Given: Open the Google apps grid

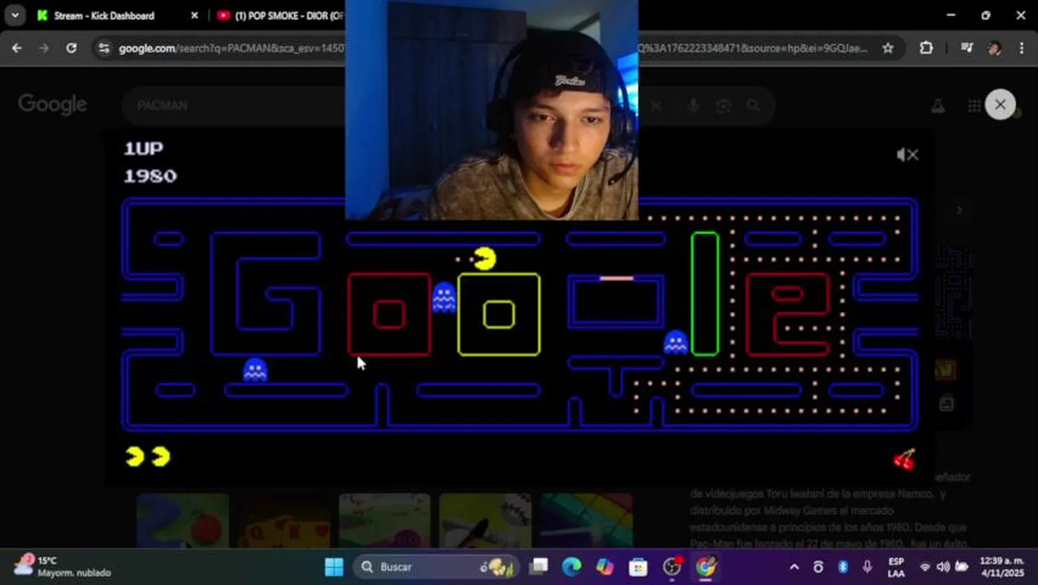Looking at the screenshot, I should pos(974,106).
